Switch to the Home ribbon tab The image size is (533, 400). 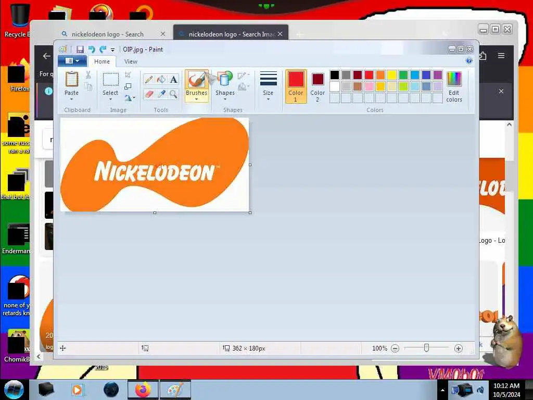[102, 61]
